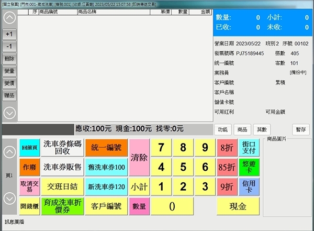Screen dimensions: 314x231
Task: Click the 變量 change quantity button
Action: (x=9, y=71)
